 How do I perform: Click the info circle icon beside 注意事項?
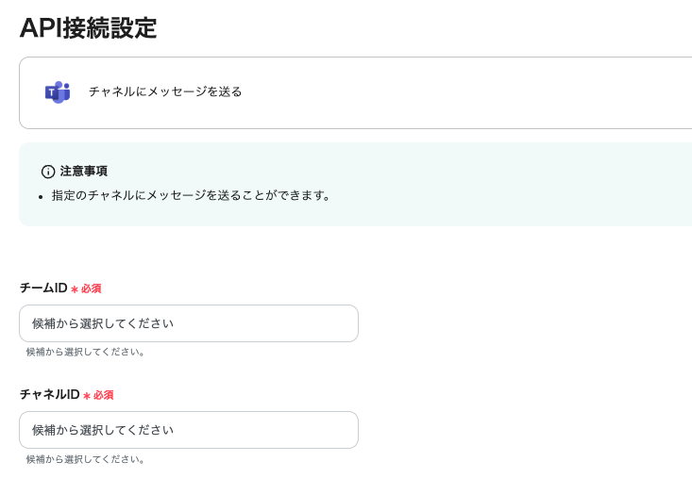[48, 172]
